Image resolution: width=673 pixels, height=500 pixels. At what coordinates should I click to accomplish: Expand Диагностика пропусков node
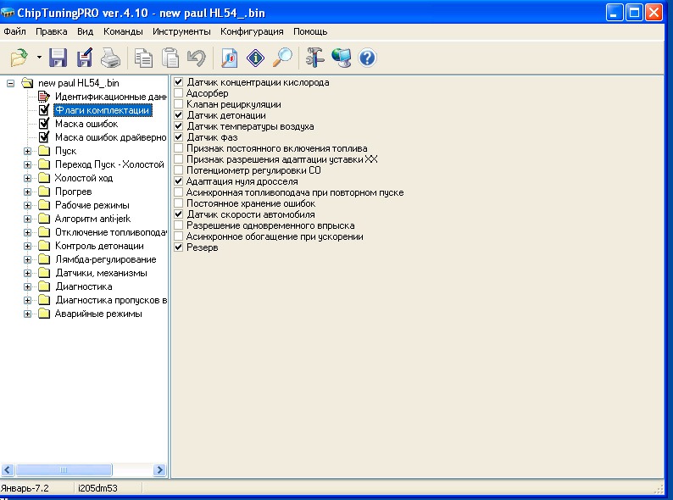point(27,301)
